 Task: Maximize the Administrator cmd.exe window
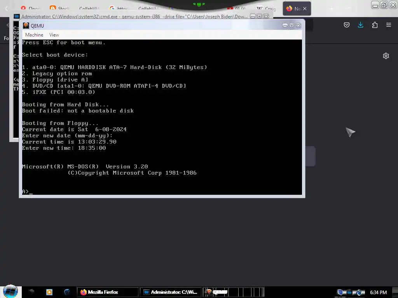259,16
